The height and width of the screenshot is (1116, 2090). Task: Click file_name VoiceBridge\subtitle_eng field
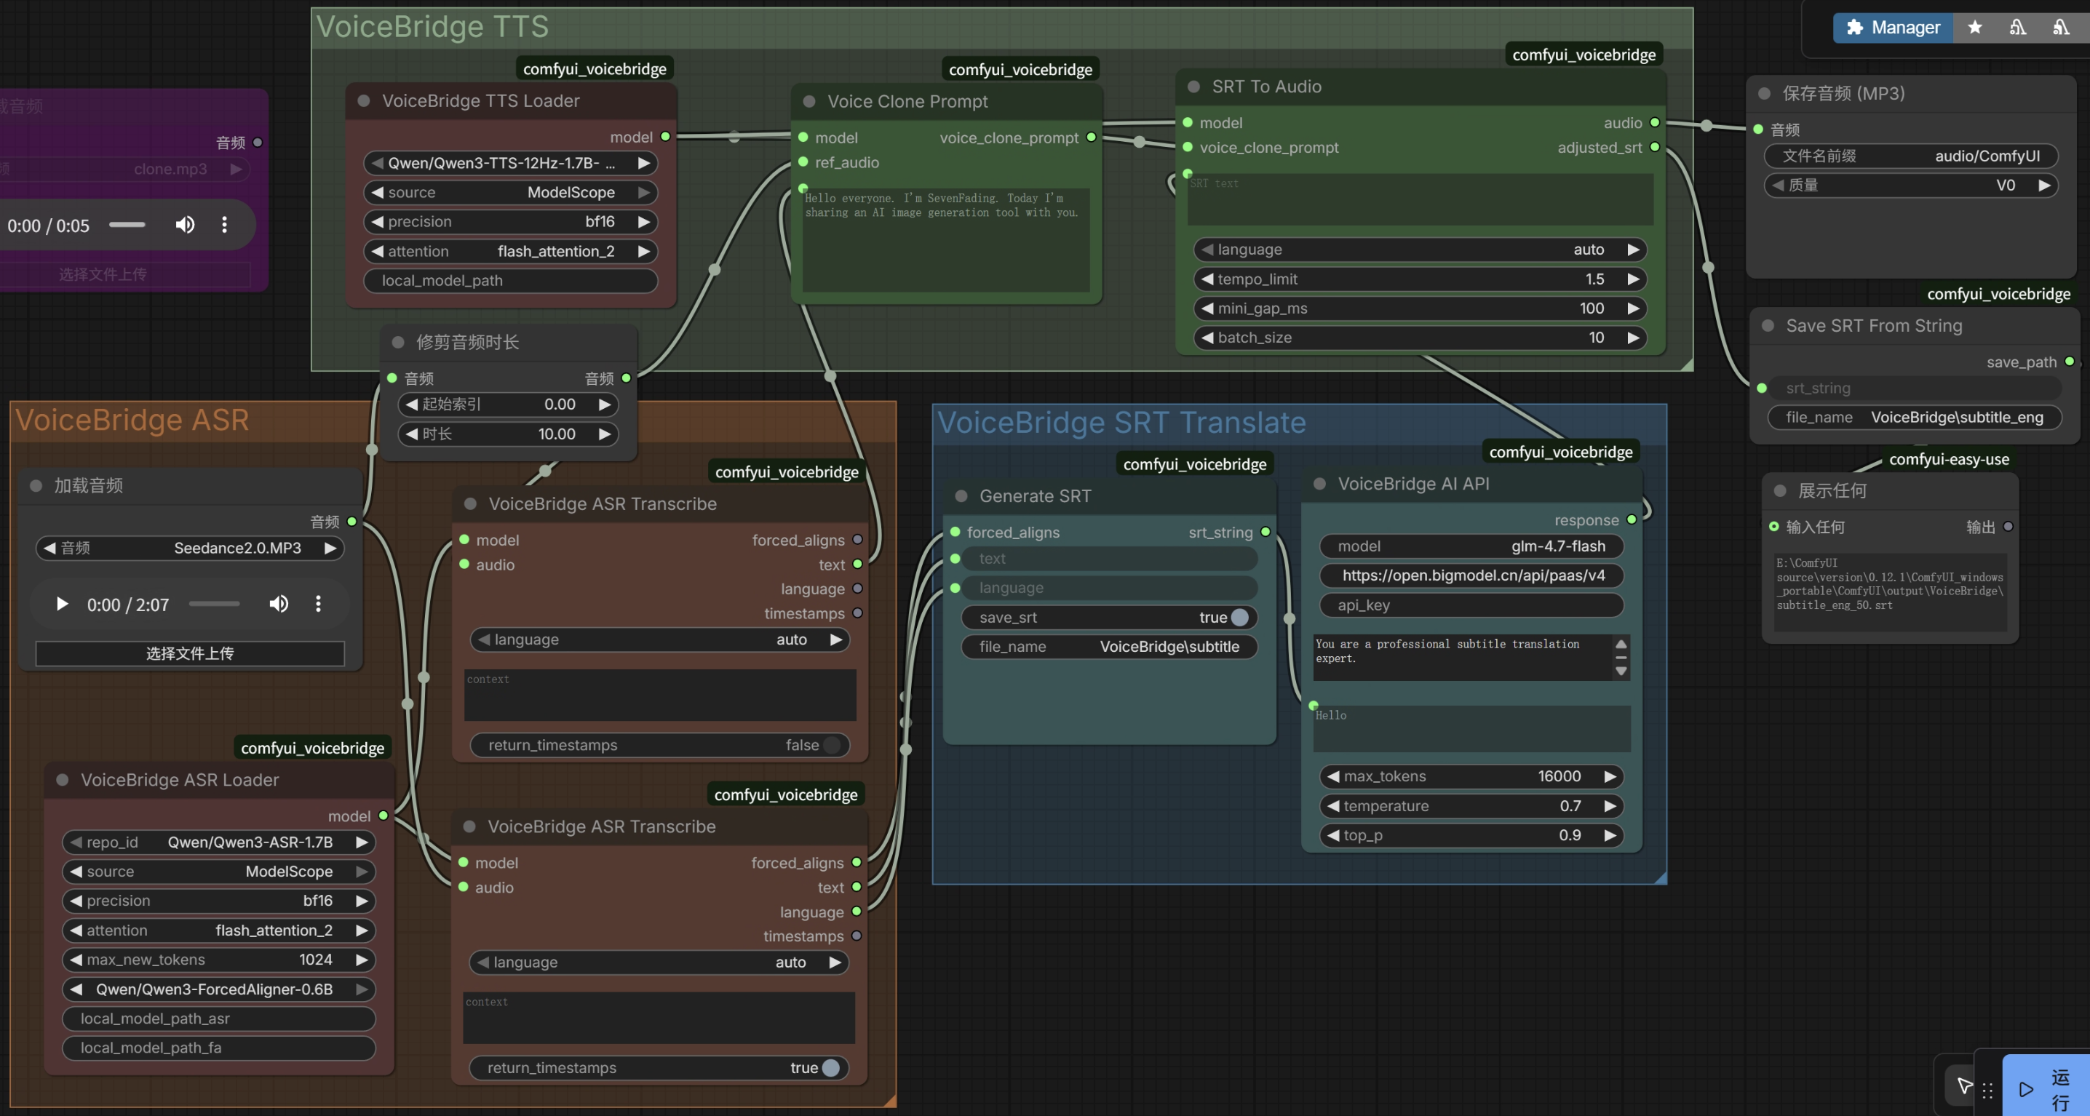click(1915, 418)
